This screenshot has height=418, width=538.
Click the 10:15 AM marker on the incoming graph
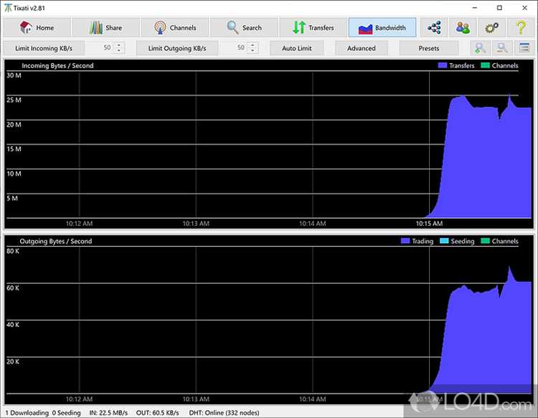tap(429, 224)
